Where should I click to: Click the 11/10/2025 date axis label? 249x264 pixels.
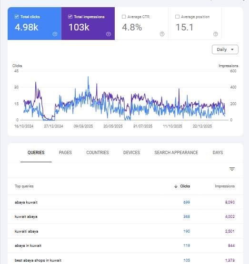tap(172, 126)
